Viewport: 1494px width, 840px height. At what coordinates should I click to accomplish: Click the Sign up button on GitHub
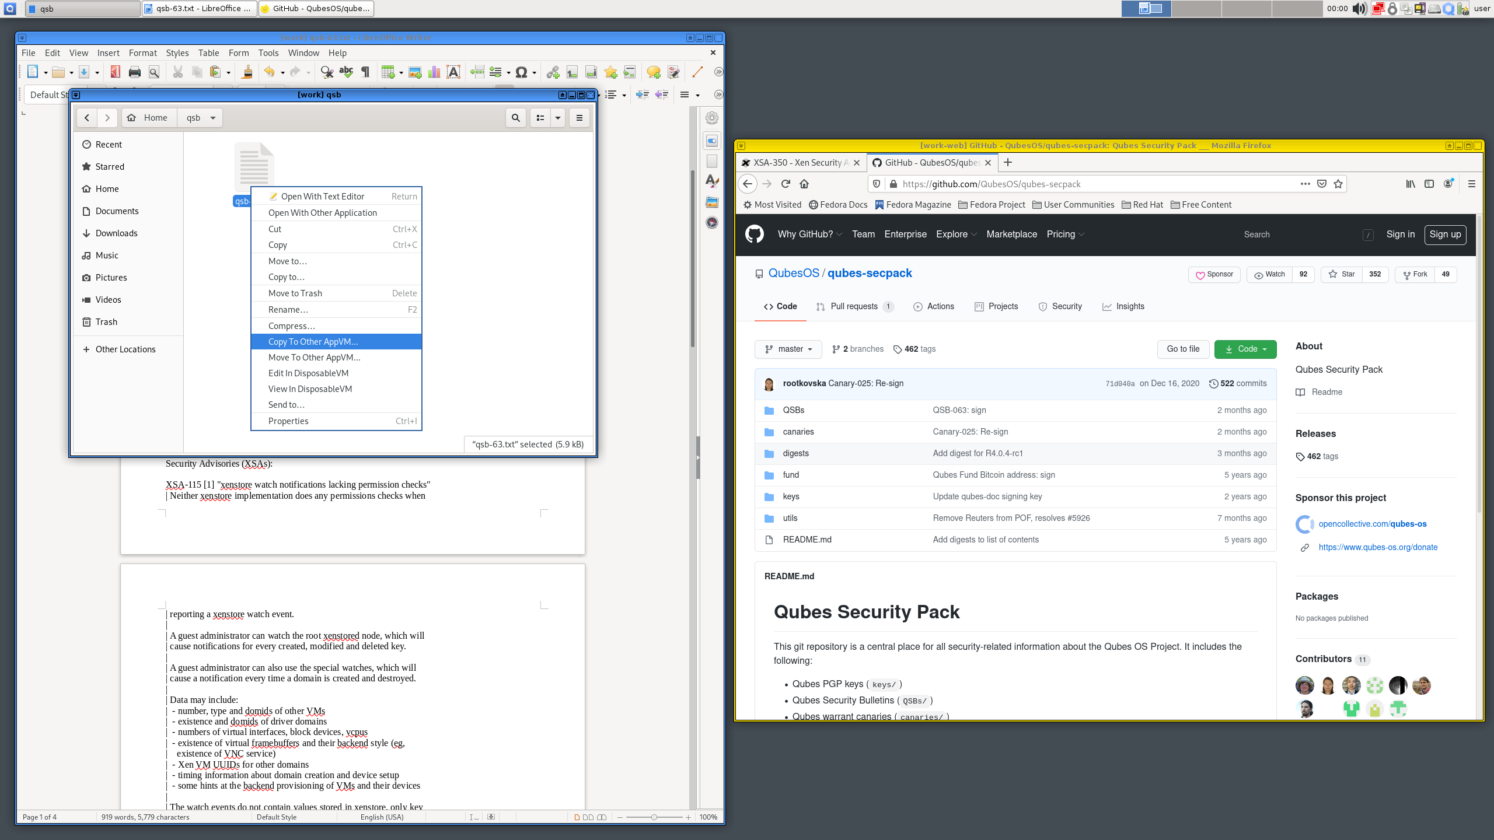tap(1445, 234)
